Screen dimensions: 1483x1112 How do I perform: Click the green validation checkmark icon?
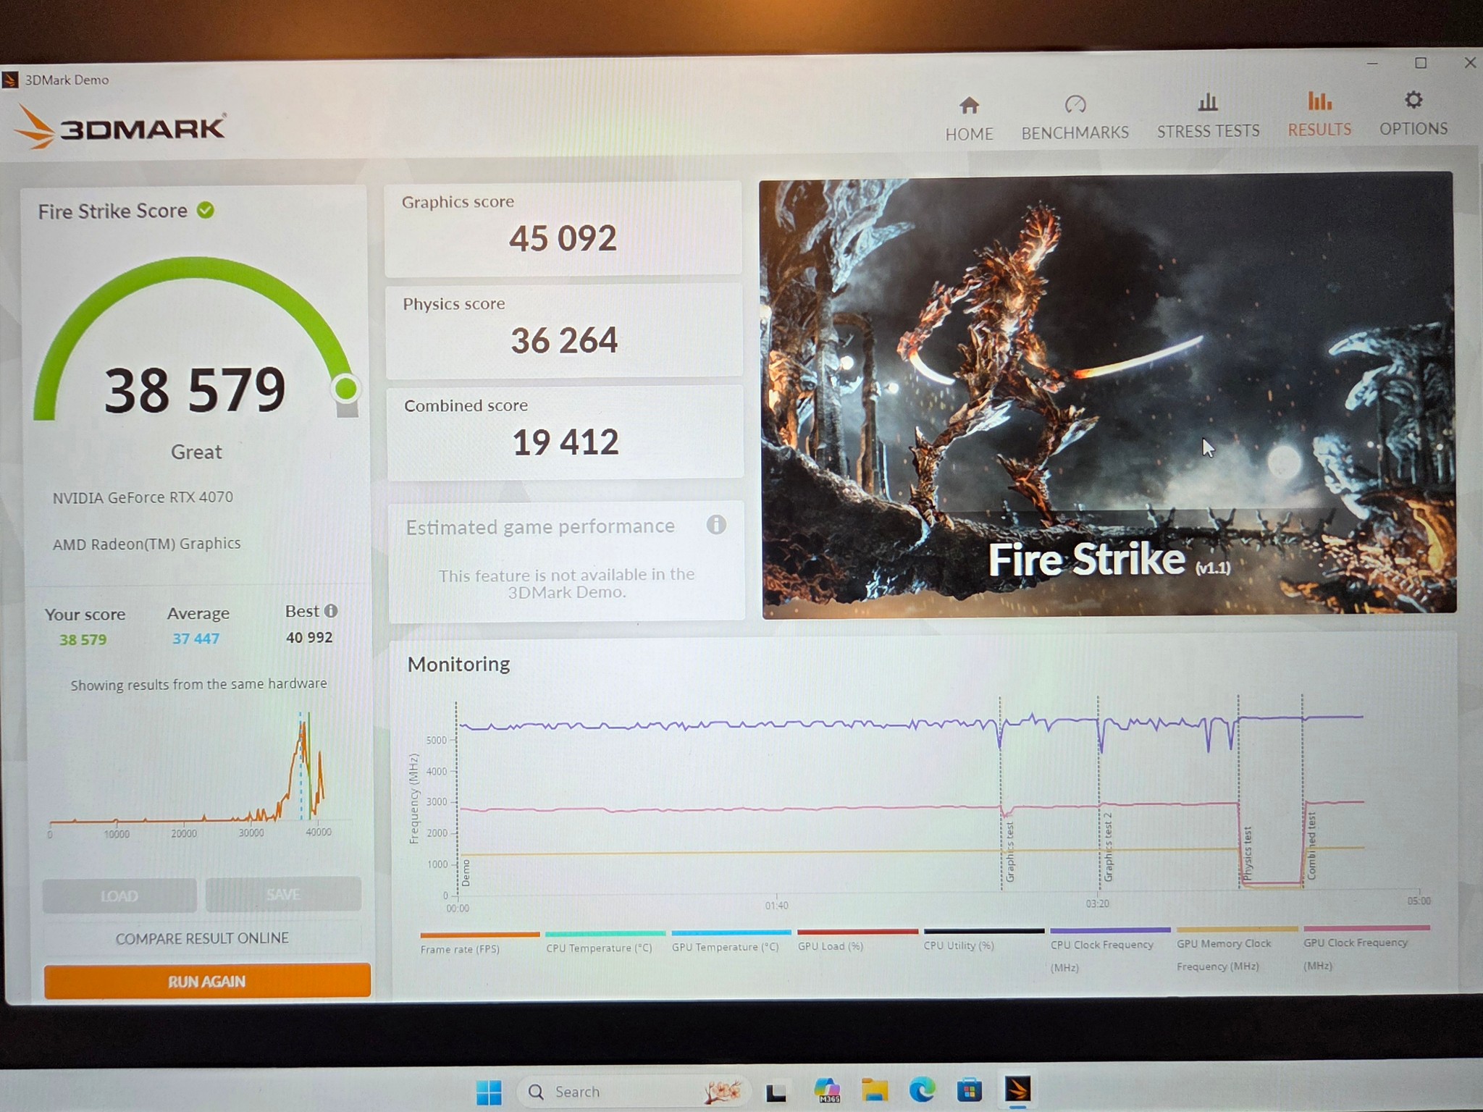[x=206, y=210]
